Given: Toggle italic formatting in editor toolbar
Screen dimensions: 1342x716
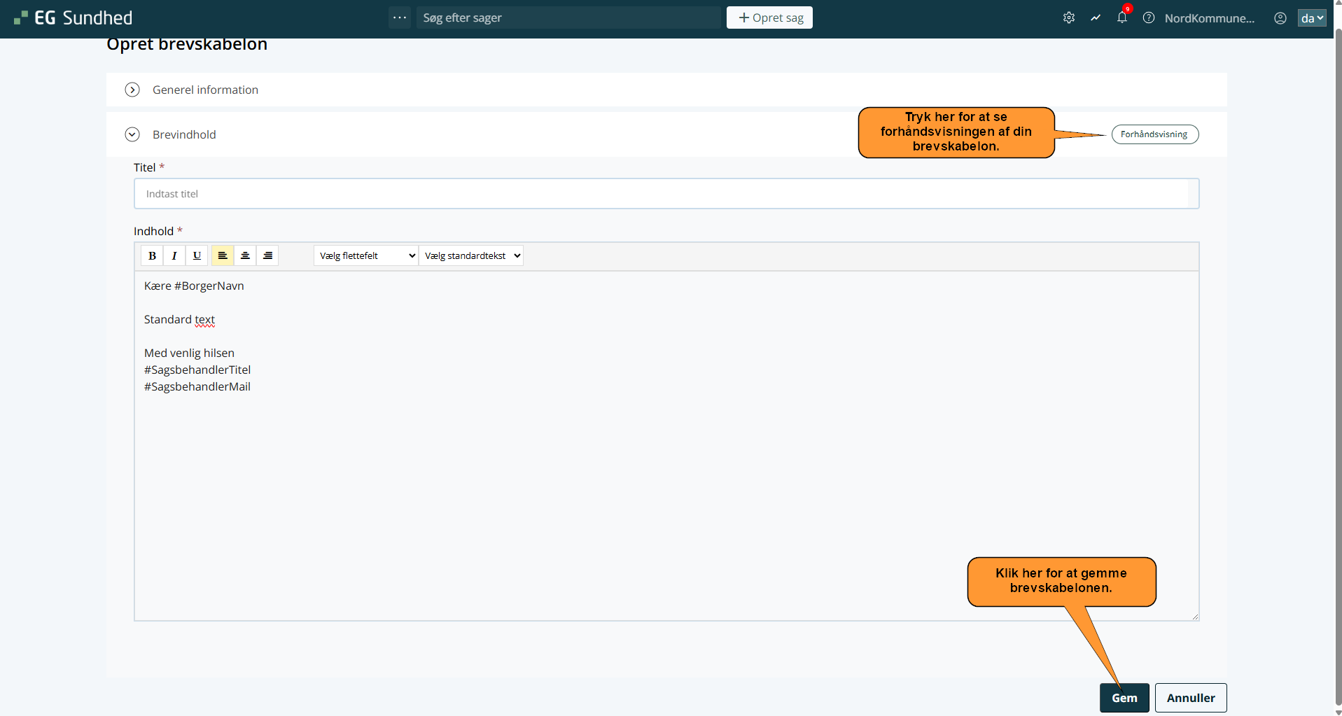Looking at the screenshot, I should tap(174, 255).
